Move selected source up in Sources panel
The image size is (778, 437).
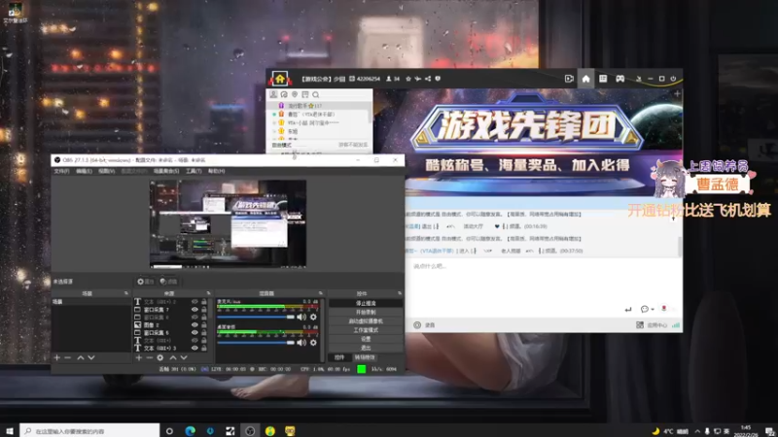(173, 357)
